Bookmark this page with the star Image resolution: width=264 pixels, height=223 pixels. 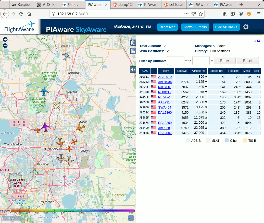click(x=201, y=14)
